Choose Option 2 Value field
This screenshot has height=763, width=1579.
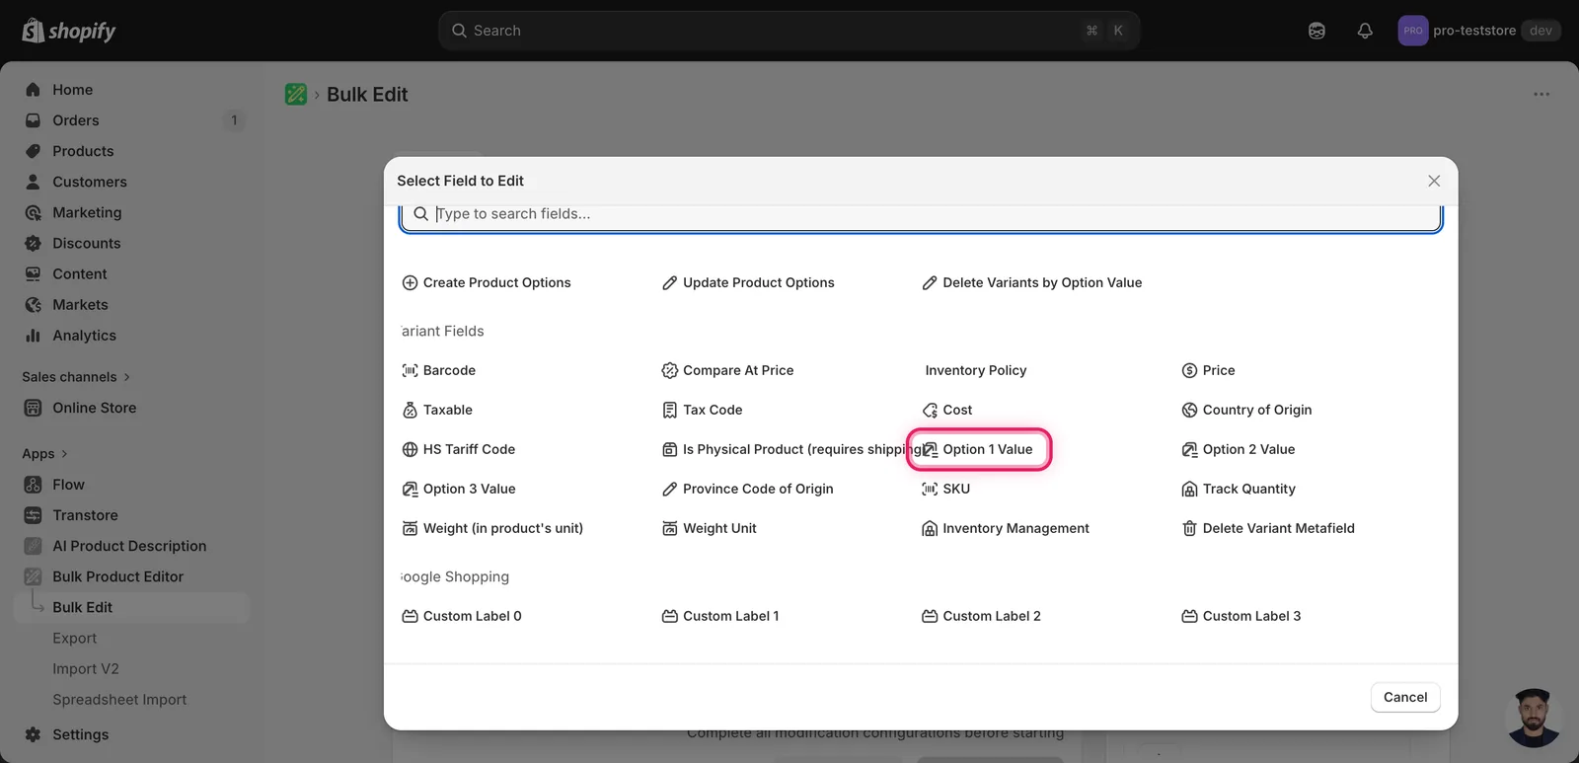coord(1238,449)
